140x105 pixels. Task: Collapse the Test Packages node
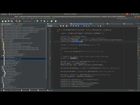pyautogui.click(x=2, y=41)
